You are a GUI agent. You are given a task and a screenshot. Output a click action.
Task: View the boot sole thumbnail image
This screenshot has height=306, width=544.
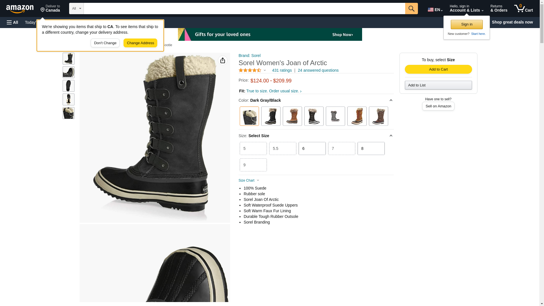(x=69, y=86)
